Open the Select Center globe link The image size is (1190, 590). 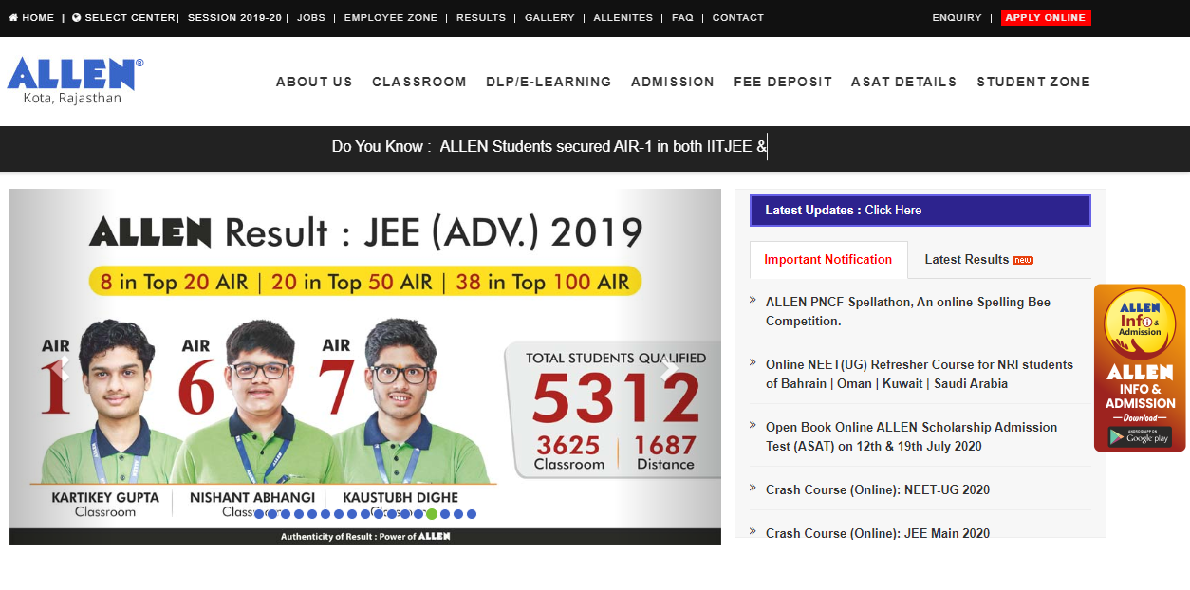123,18
